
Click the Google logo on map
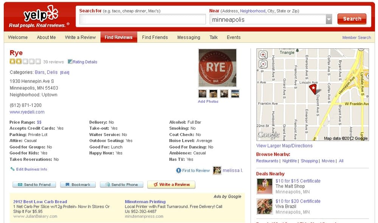(268, 135)
